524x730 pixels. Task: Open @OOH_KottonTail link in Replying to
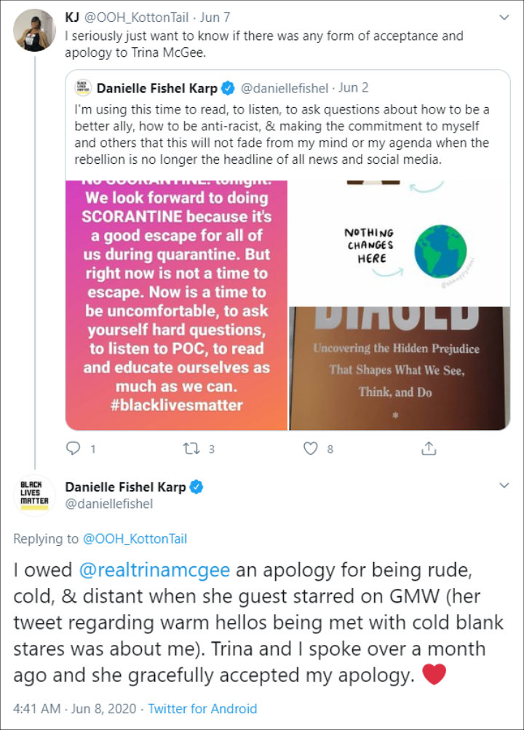pos(135,539)
